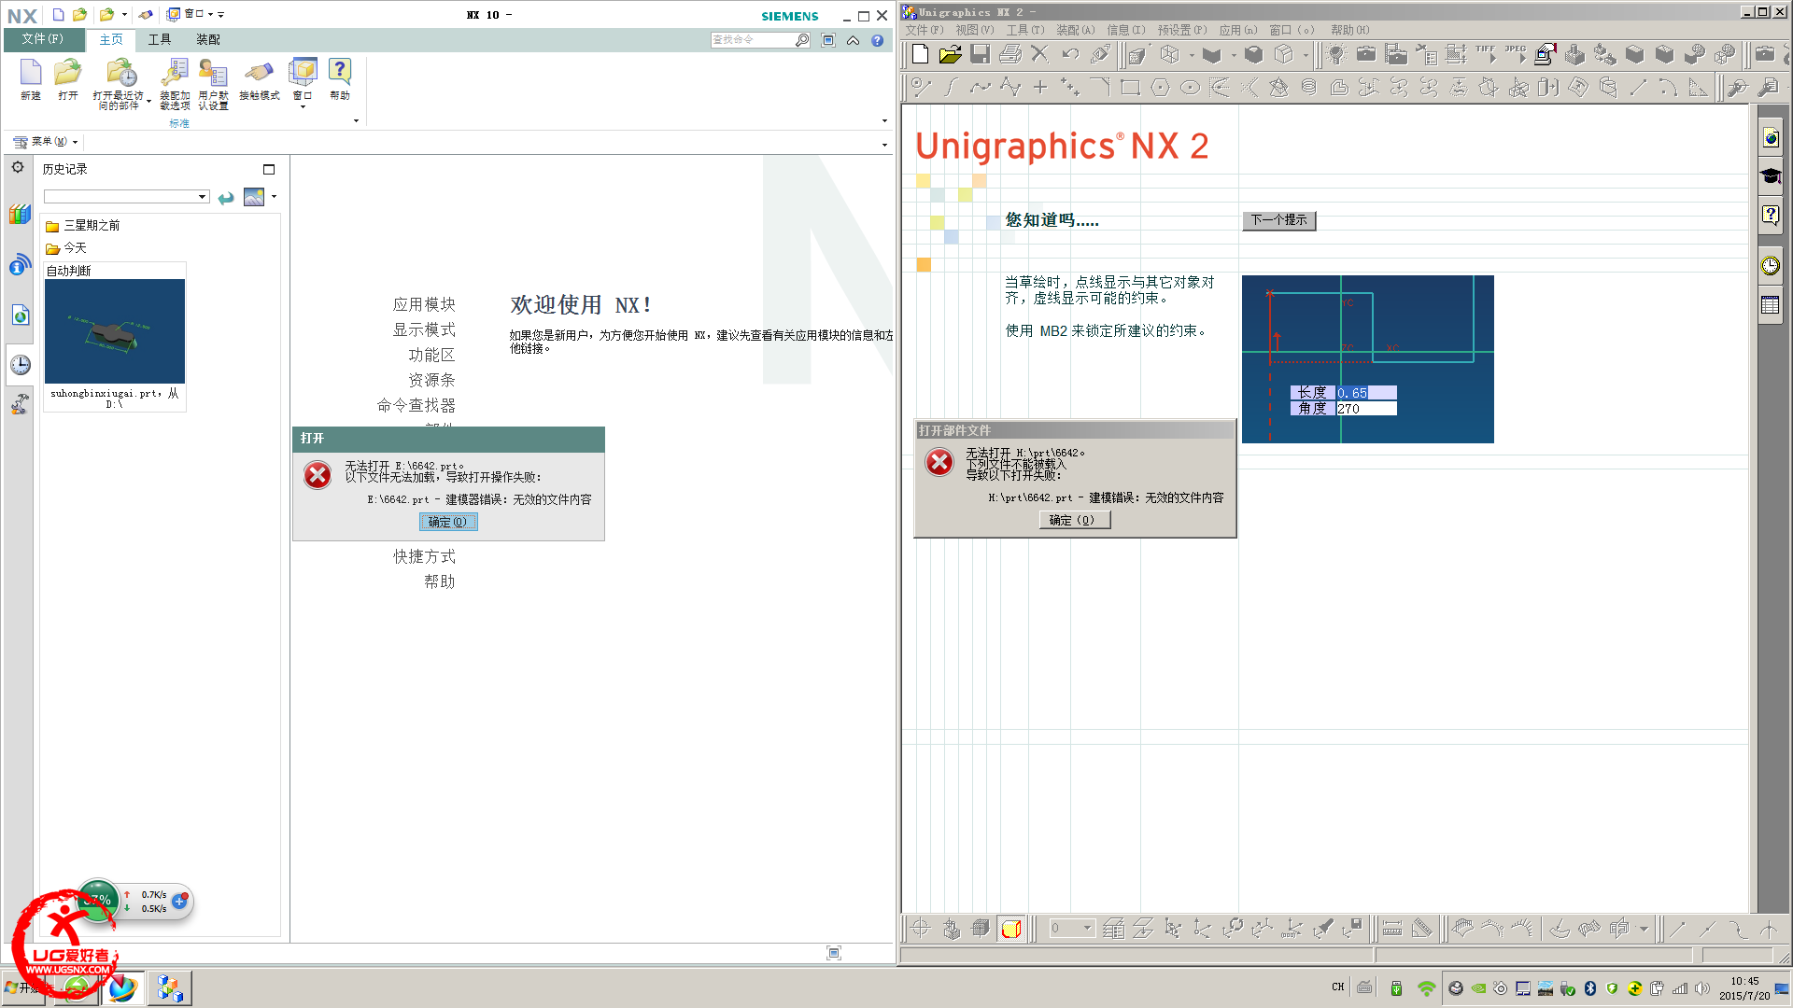Open the history view style dropdown arrow
Viewport: 1793px width, 1008px height.
[x=274, y=197]
